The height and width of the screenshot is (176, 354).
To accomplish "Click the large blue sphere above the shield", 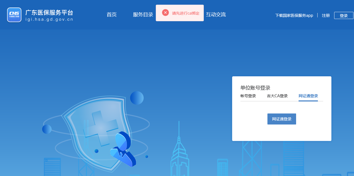I will [137, 98].
